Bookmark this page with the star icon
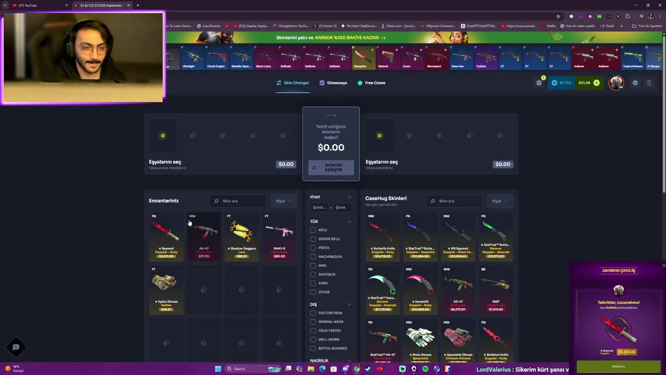666x375 pixels. pyautogui.click(x=558, y=16)
